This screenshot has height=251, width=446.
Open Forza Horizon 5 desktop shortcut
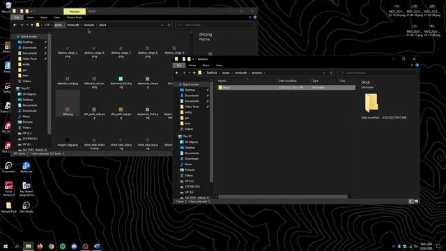[x=8, y=189]
